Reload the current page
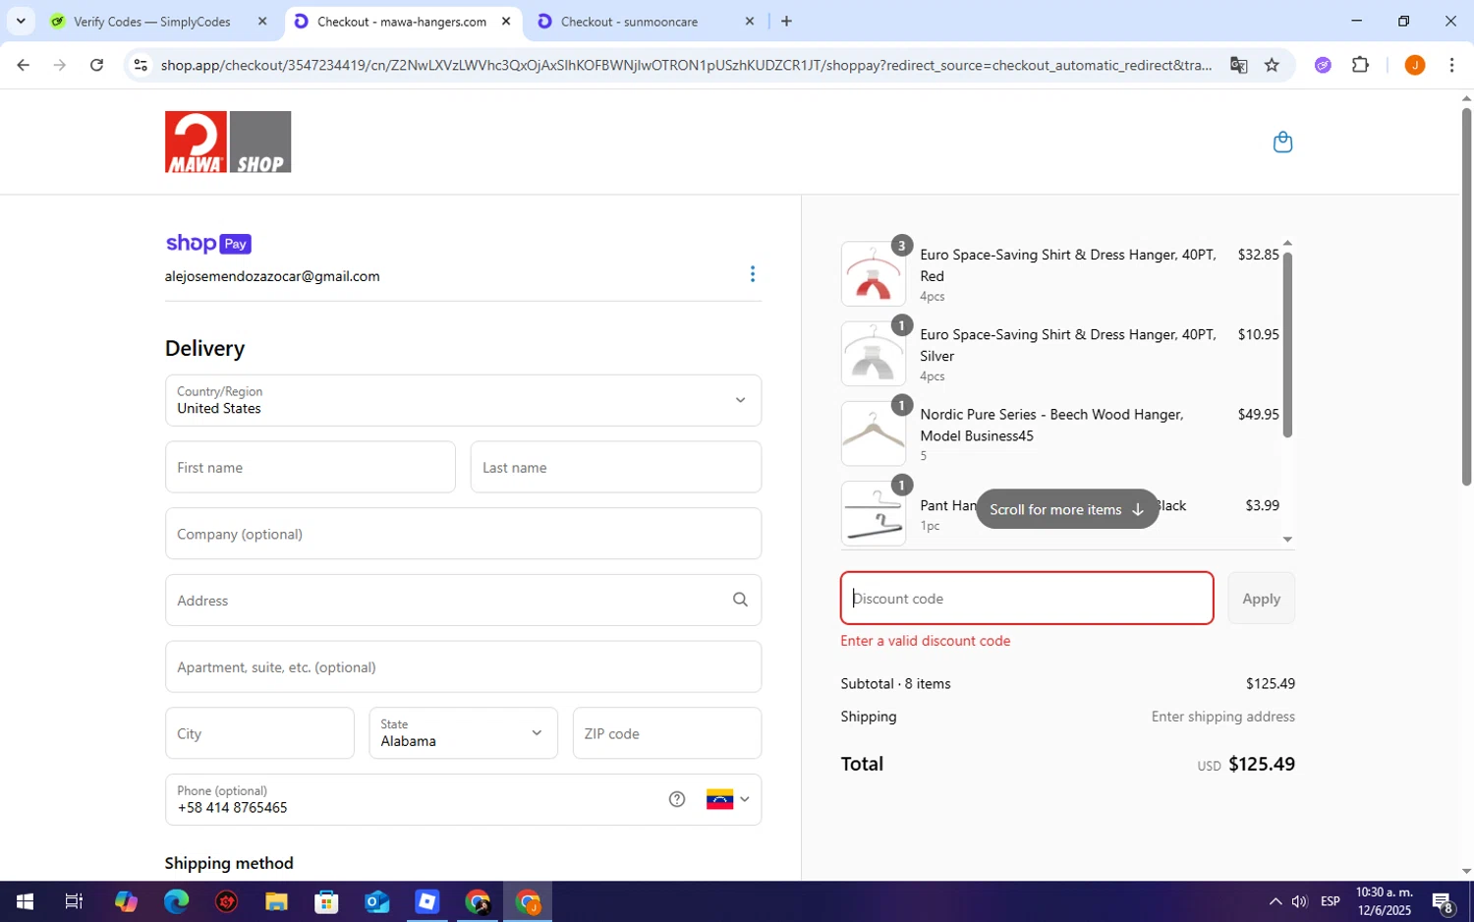The width and height of the screenshot is (1474, 922). point(96,65)
